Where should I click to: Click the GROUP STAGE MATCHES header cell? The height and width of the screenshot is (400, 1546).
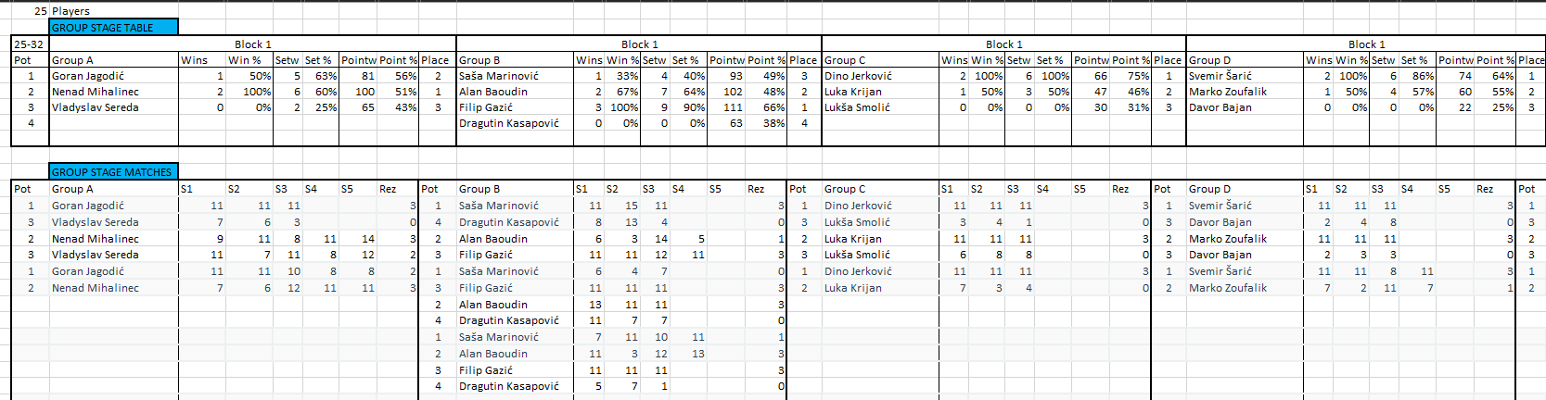coord(112,172)
